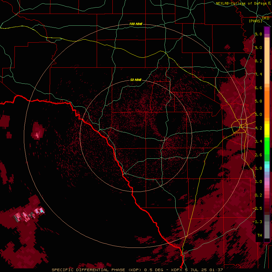
Task: Click the -0.5 legend value
Action: pyautogui.click(x=257, y=209)
